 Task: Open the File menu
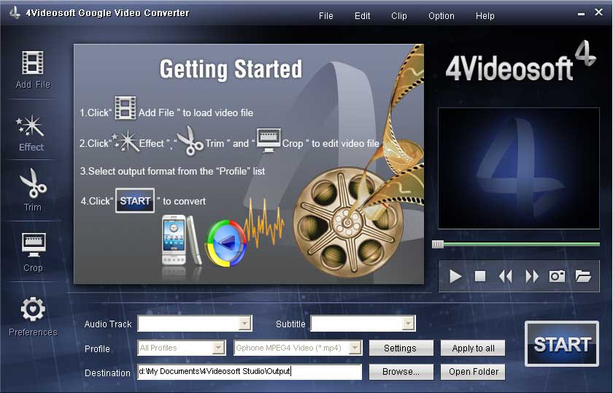(326, 16)
